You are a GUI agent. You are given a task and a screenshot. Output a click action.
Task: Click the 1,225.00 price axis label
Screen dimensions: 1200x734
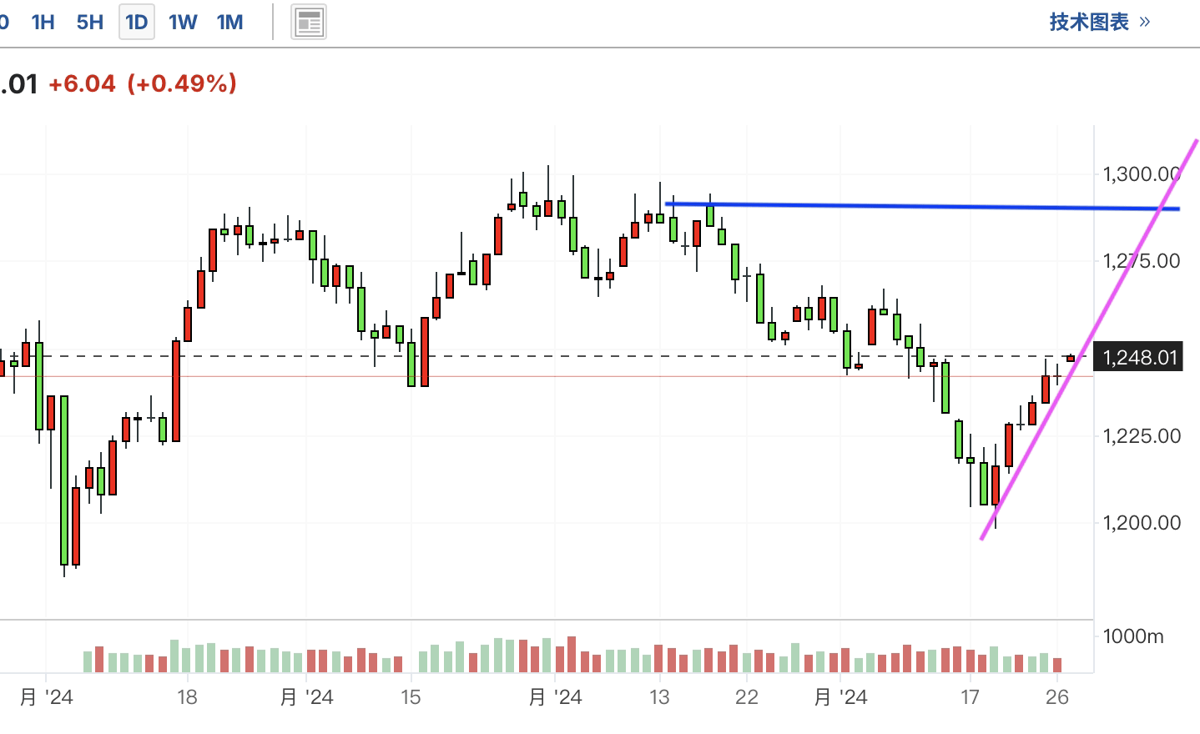click(x=1142, y=436)
